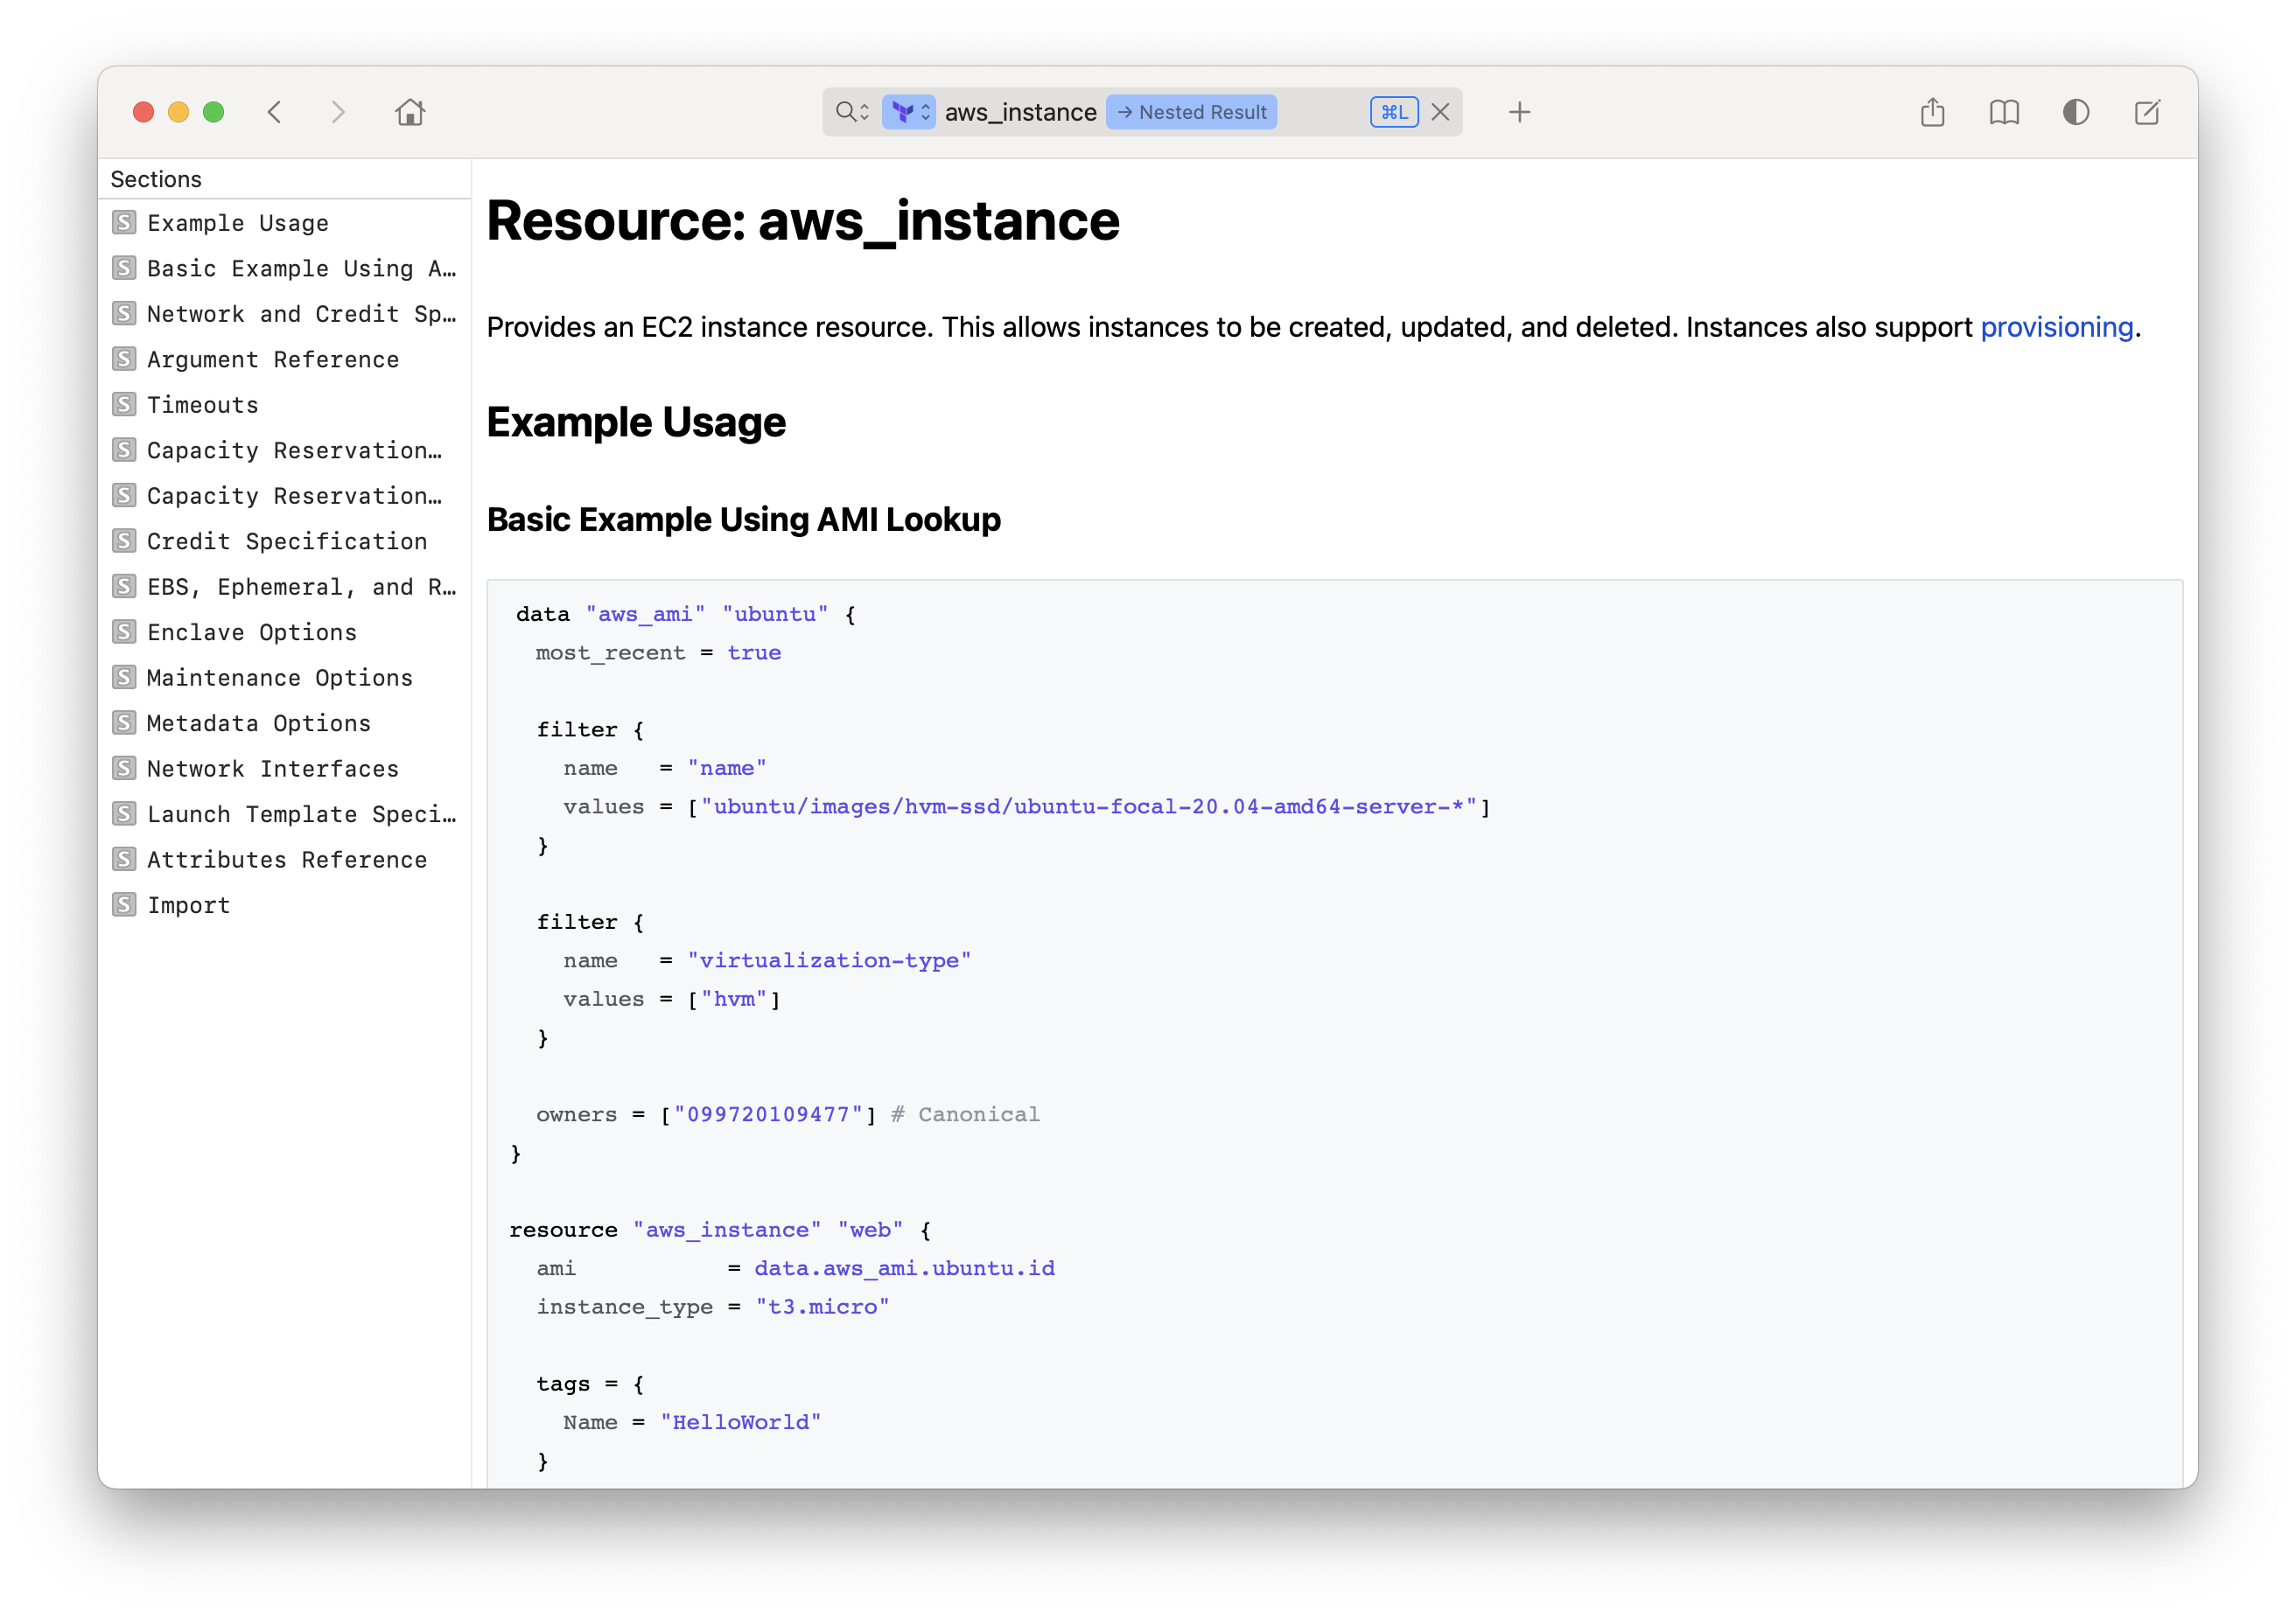Screen dimensions: 2296x1618
Task: Click the Nested Result badge
Action: point(1191,112)
